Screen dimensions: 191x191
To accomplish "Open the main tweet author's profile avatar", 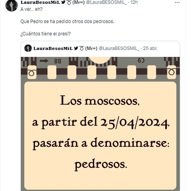I will pyautogui.click(x=12, y=5).
